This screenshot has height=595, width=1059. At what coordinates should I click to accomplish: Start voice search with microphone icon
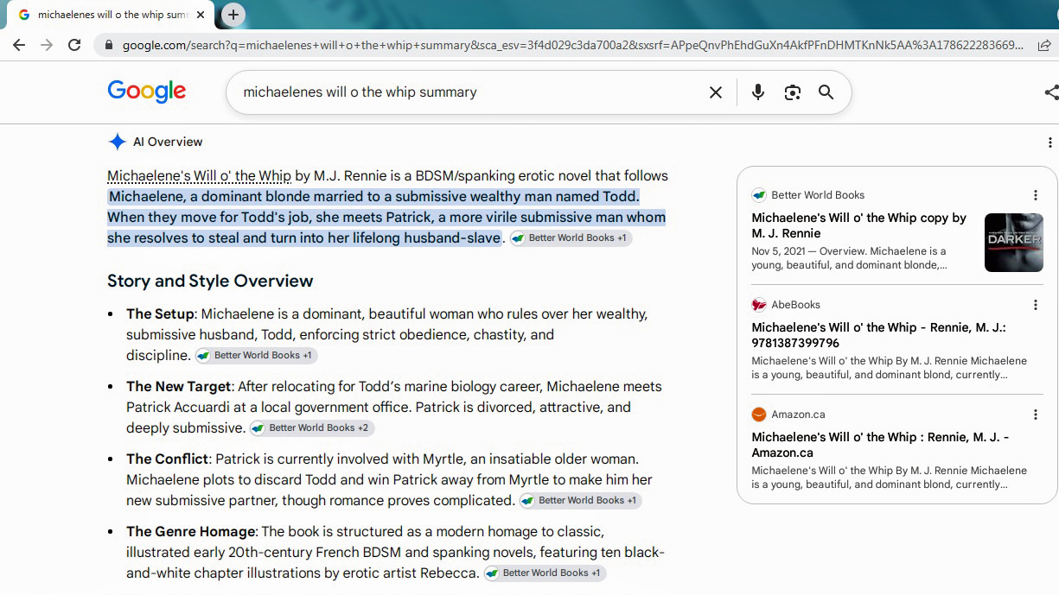[758, 92]
